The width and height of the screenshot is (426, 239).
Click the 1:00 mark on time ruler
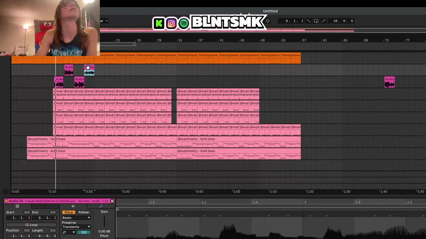tap(236, 192)
